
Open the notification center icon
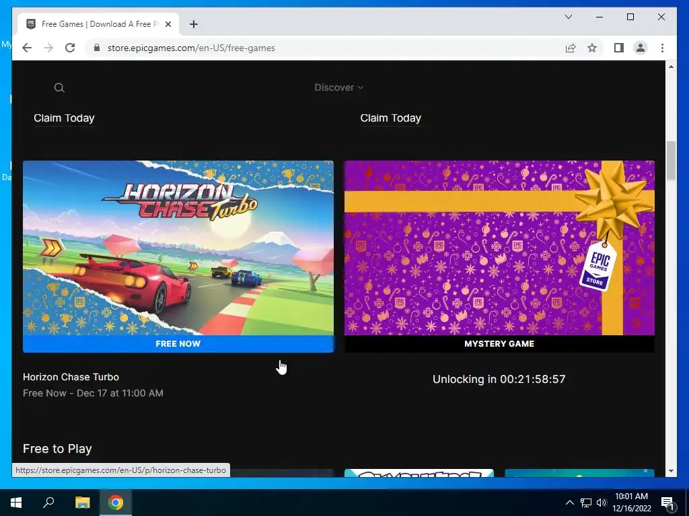pos(667,503)
